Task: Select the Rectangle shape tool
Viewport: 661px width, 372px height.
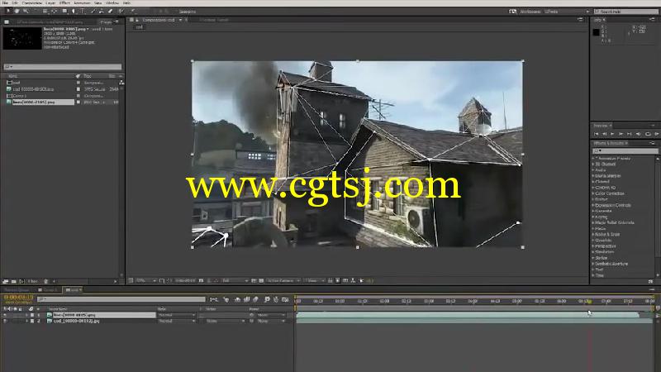Action: [65, 12]
